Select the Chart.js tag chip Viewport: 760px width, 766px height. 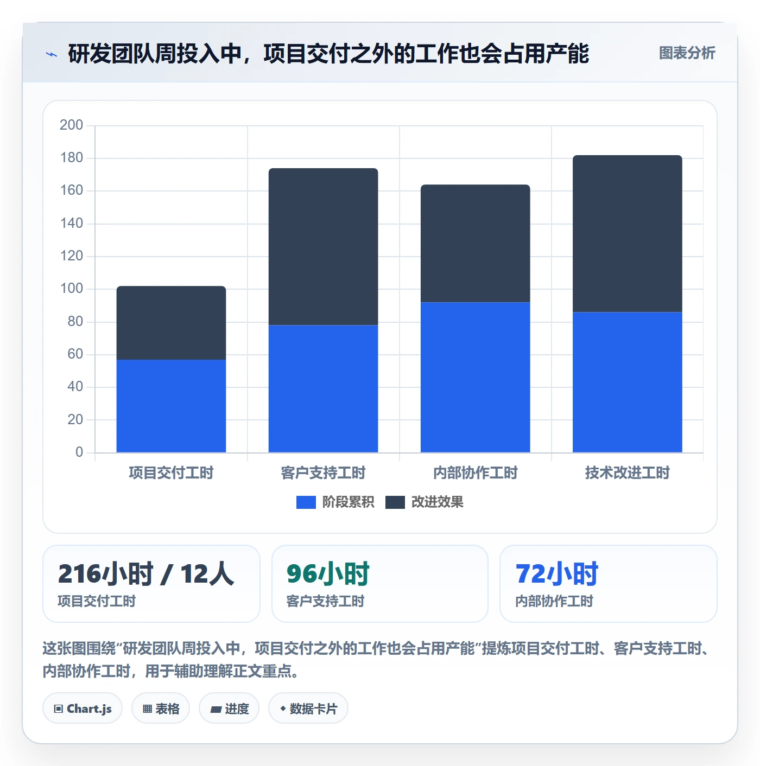pyautogui.click(x=83, y=708)
